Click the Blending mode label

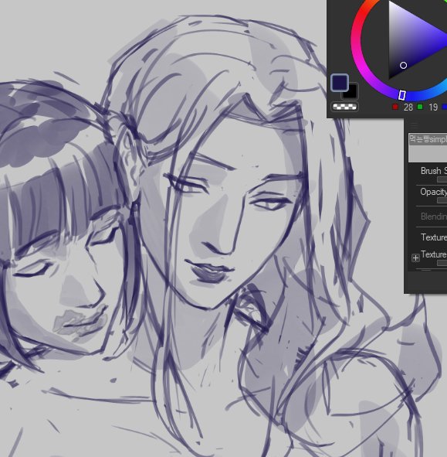434,217
